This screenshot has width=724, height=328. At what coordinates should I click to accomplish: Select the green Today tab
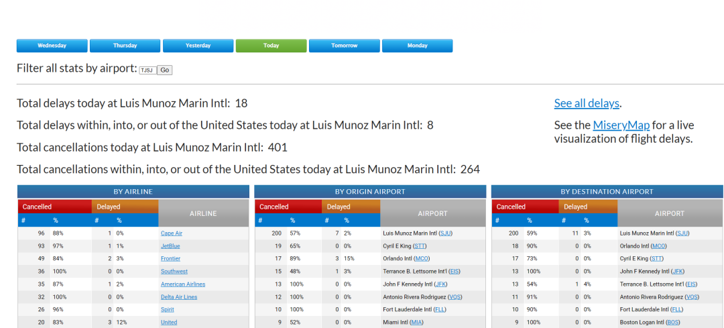click(x=271, y=46)
